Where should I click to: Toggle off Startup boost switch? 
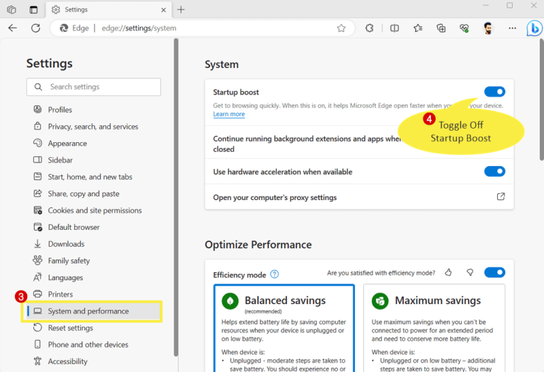point(494,92)
